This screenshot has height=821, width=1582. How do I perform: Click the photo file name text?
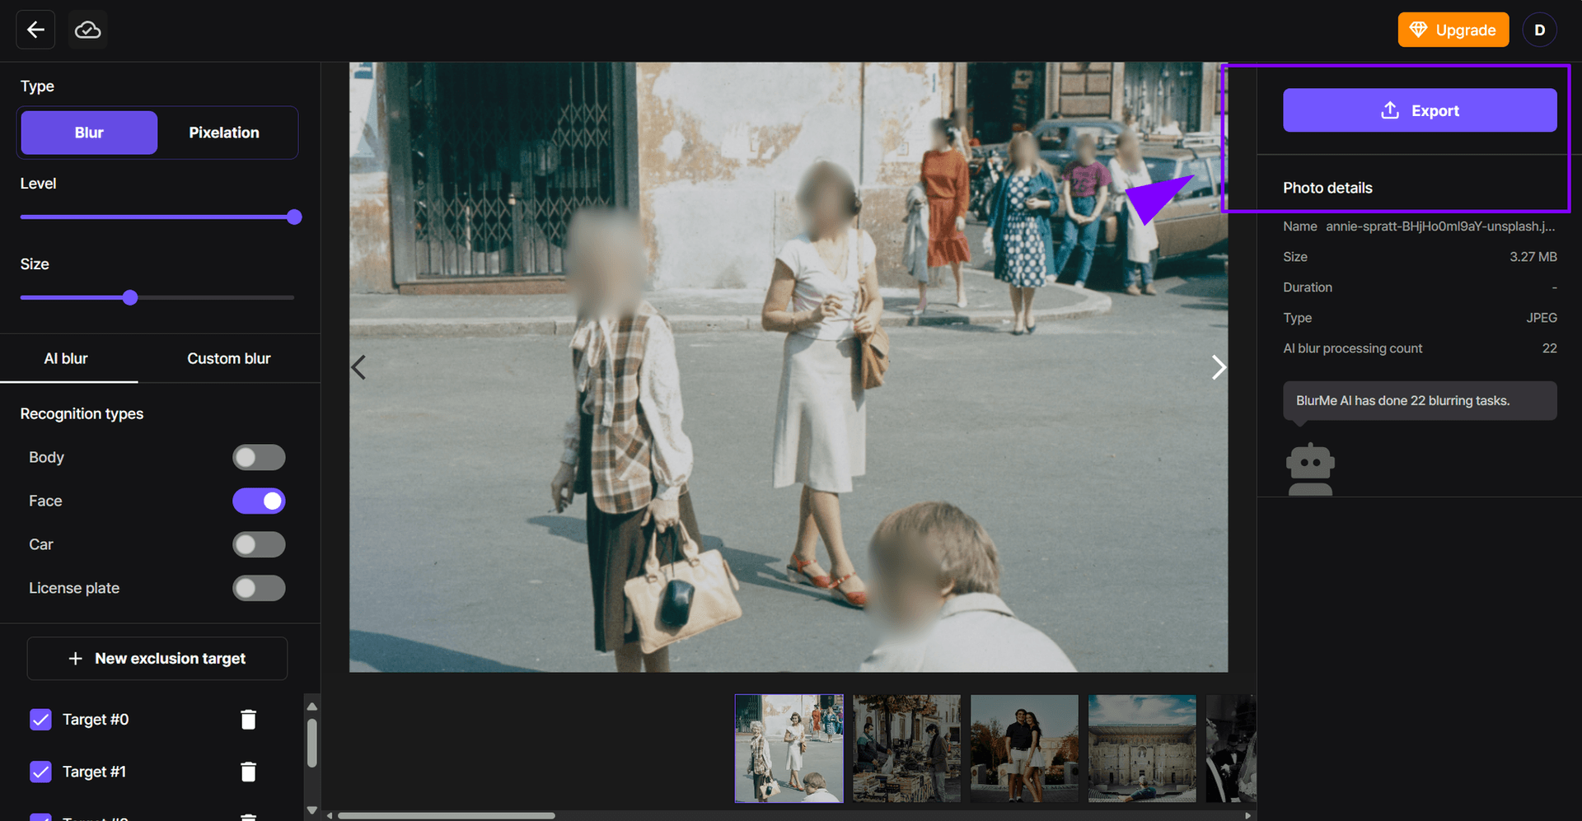tap(1440, 226)
